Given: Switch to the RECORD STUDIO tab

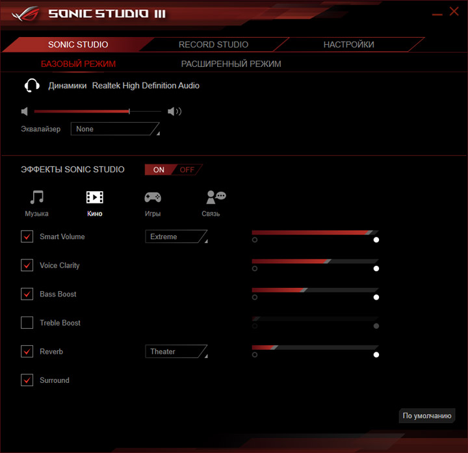Looking at the screenshot, I should tap(213, 44).
